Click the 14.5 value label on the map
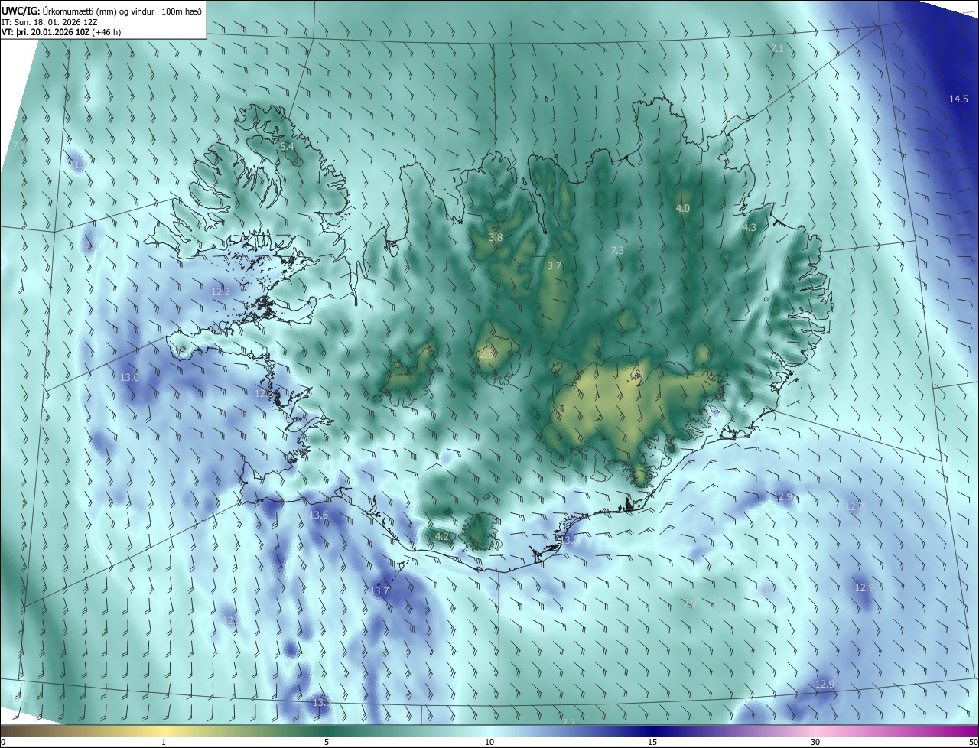The width and height of the screenshot is (979, 748). click(958, 99)
